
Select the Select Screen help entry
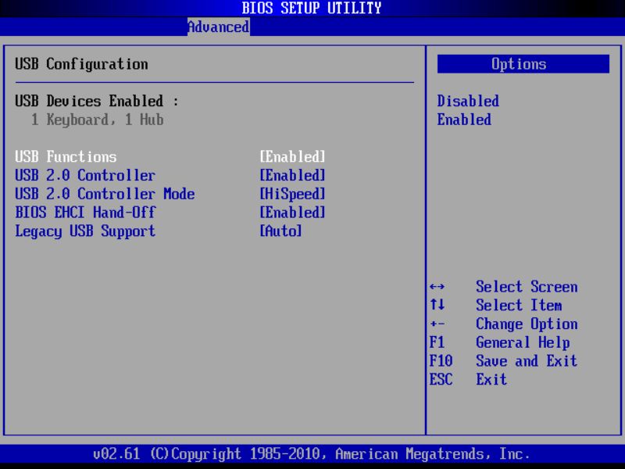(527, 287)
